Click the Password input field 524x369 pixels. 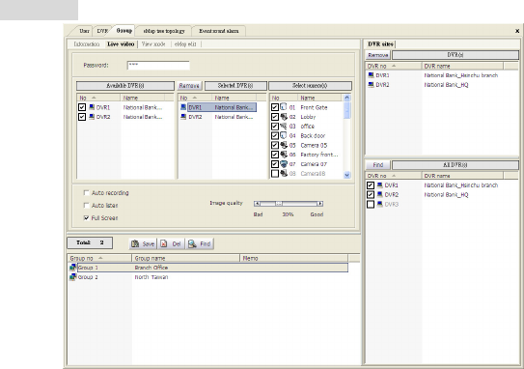click(x=158, y=66)
